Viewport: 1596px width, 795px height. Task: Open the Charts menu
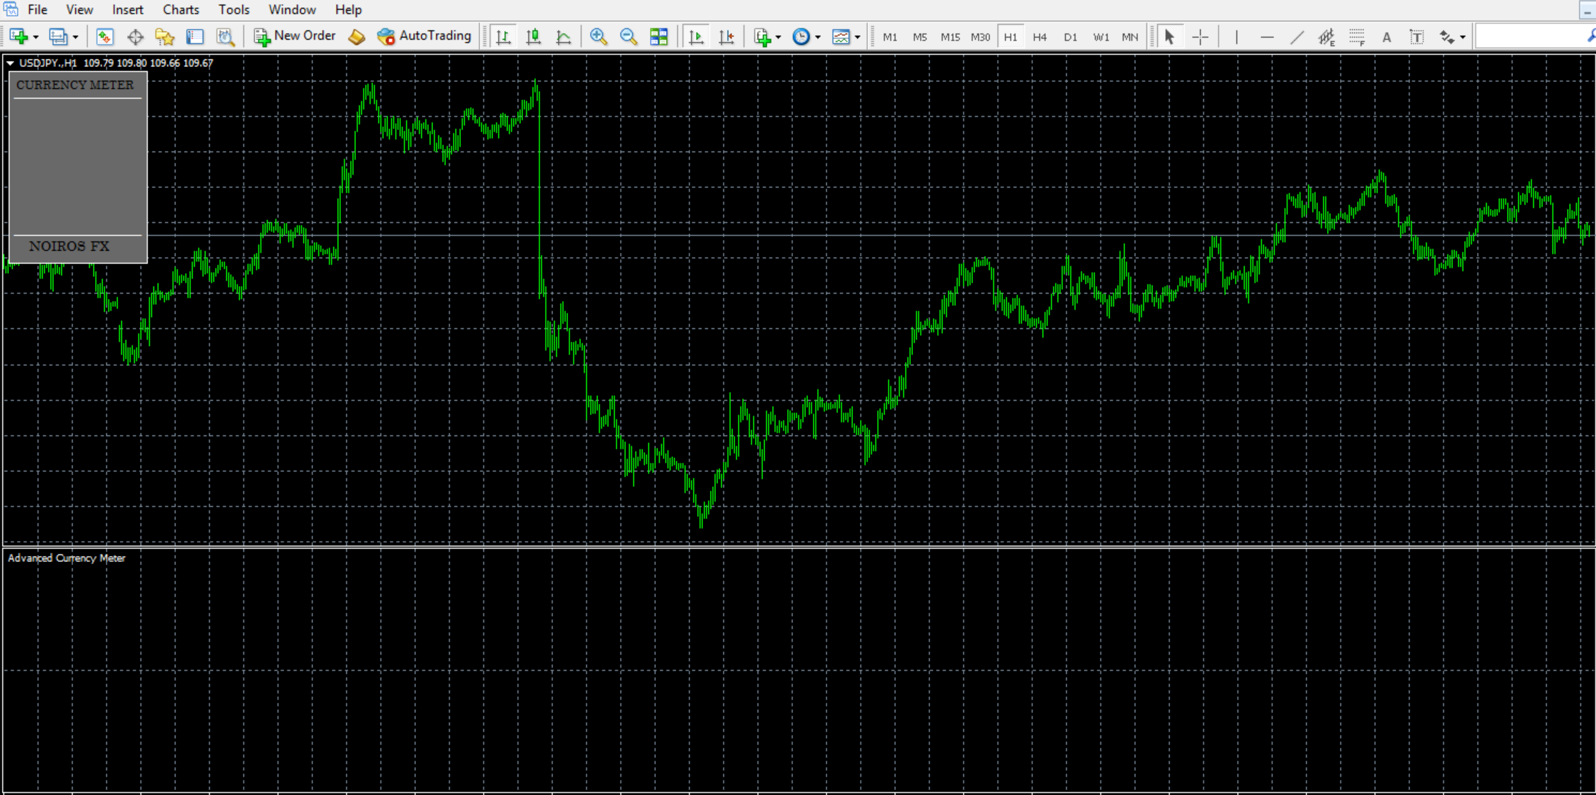181,9
